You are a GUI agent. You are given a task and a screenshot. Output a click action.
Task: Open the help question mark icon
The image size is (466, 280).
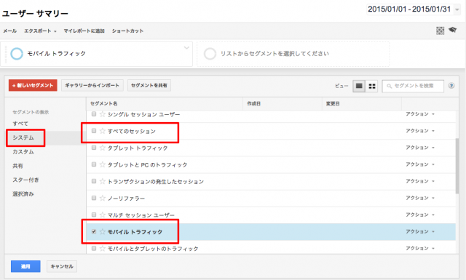451,86
